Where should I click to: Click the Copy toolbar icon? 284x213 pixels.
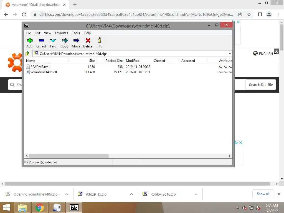pyautogui.click(x=64, y=40)
